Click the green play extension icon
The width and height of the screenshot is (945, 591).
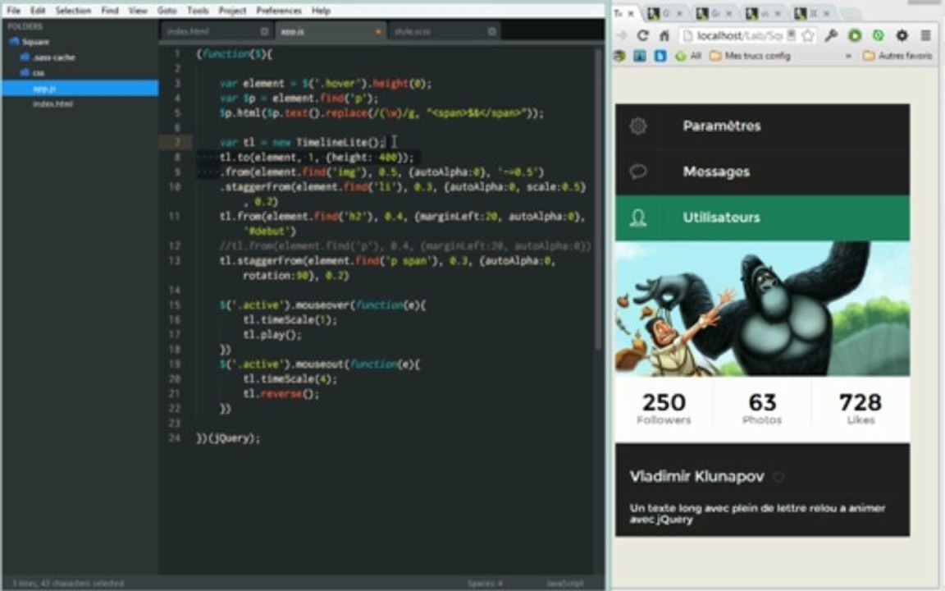point(855,35)
